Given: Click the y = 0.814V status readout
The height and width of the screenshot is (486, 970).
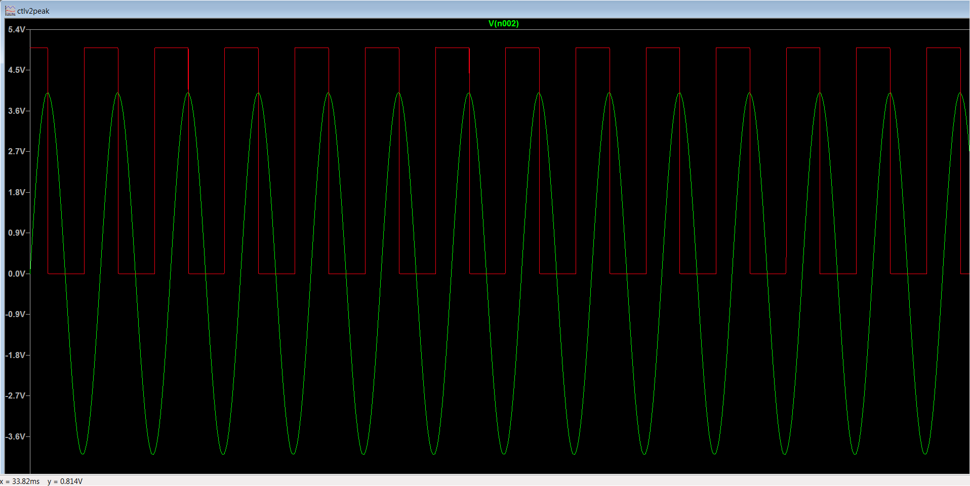Looking at the screenshot, I should (65, 481).
